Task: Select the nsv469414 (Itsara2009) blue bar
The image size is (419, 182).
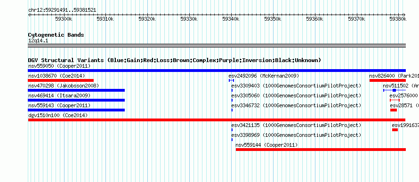Action: pyautogui.click(x=76, y=100)
